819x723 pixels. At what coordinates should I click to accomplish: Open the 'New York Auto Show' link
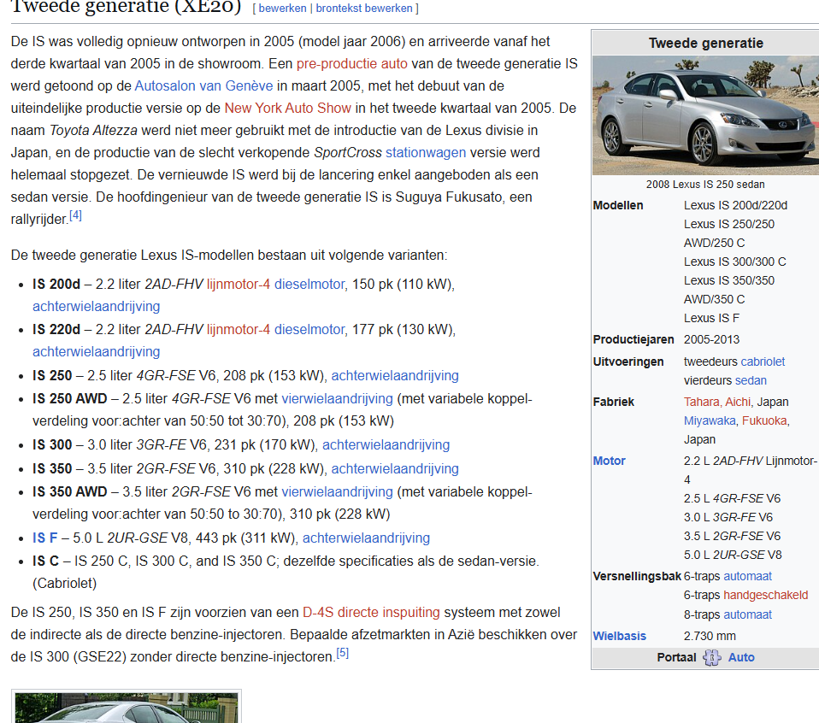click(287, 108)
